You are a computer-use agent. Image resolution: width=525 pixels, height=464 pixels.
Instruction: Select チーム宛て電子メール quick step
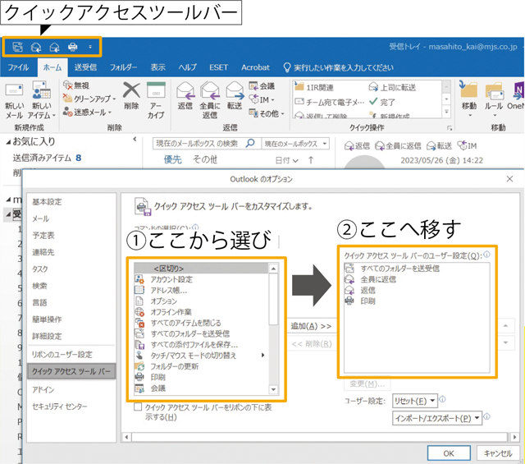(330, 102)
